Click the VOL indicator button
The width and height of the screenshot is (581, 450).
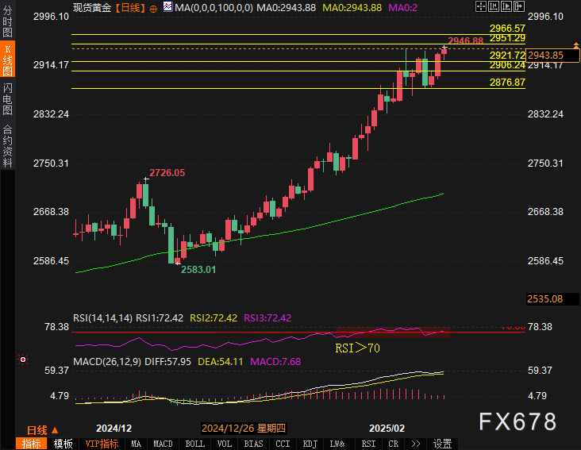(x=225, y=444)
